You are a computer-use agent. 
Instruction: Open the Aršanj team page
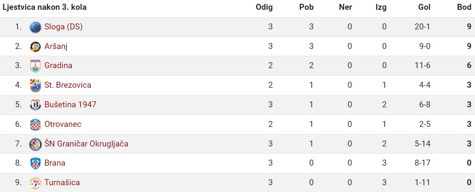(56, 46)
